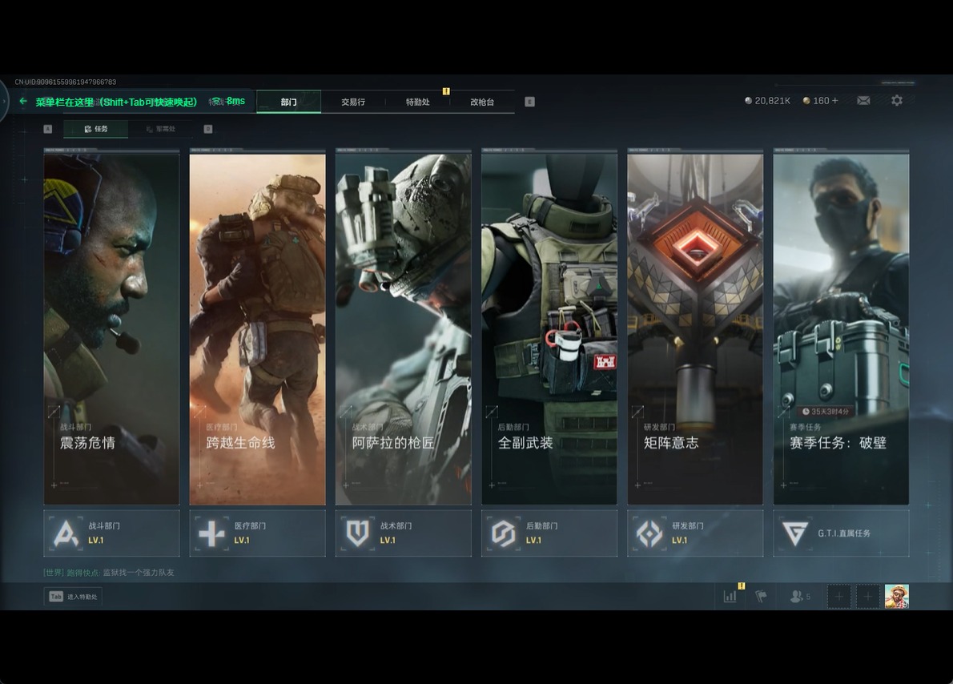Viewport: 953px width, 684px height.
Task: Open settings via the gear icon
Action: [897, 101]
